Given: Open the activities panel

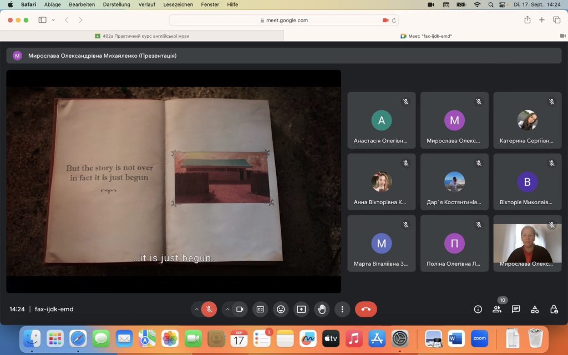Looking at the screenshot, I should [535, 309].
